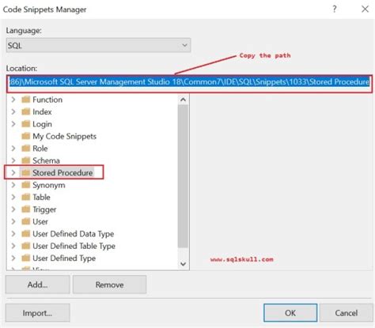Viewport: 375px width, 328px height.
Task: Click the Login folder icon
Action: pyautogui.click(x=25, y=123)
